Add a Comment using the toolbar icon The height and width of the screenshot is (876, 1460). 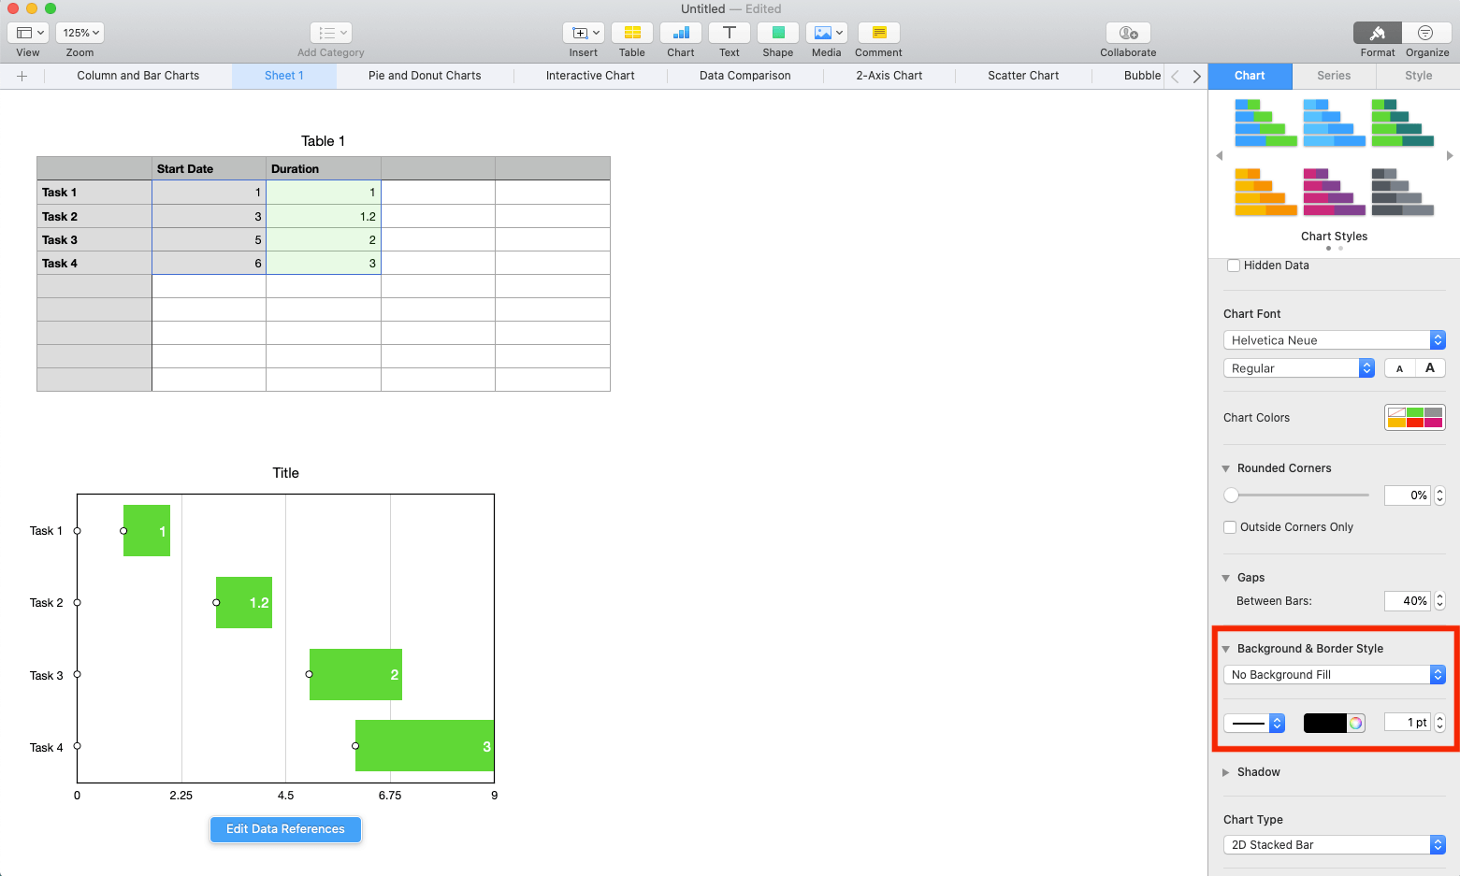tap(878, 34)
